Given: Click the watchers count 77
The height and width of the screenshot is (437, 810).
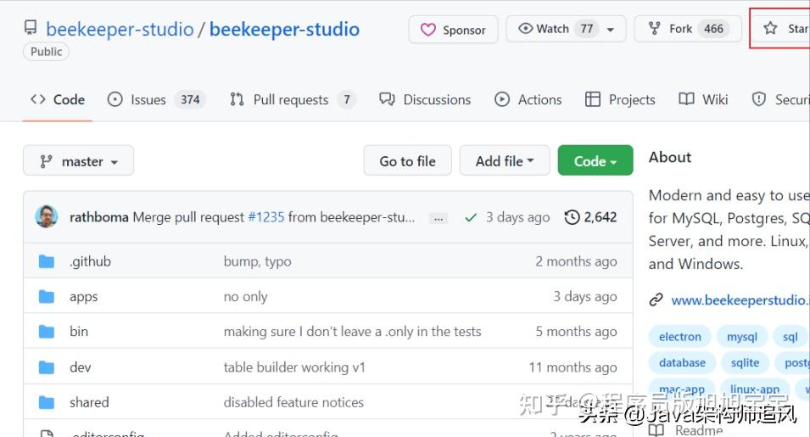Looking at the screenshot, I should [x=587, y=29].
